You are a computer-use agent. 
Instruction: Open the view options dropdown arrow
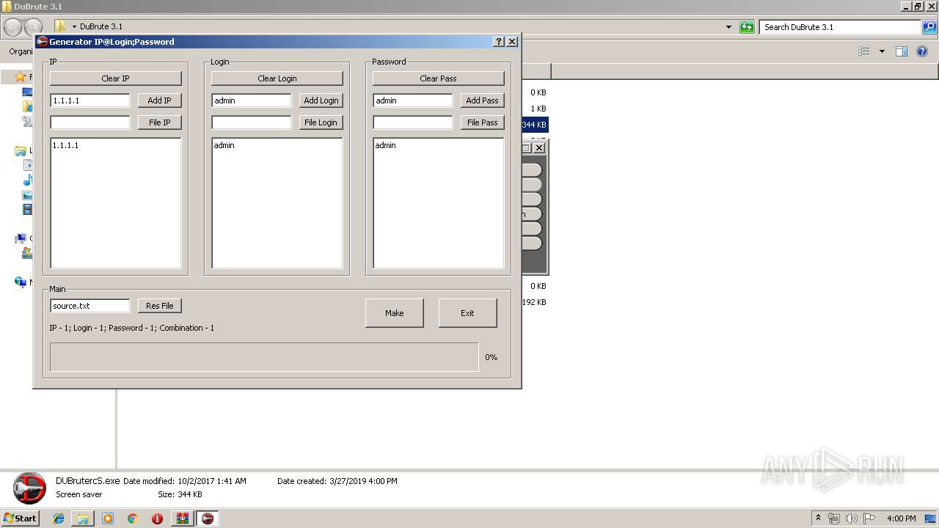coord(882,51)
